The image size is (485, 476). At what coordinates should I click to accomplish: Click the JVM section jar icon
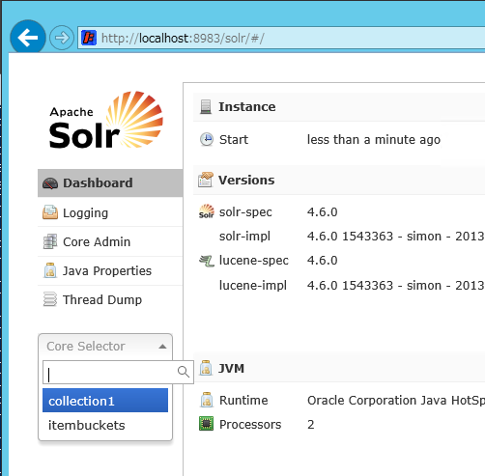click(x=206, y=368)
